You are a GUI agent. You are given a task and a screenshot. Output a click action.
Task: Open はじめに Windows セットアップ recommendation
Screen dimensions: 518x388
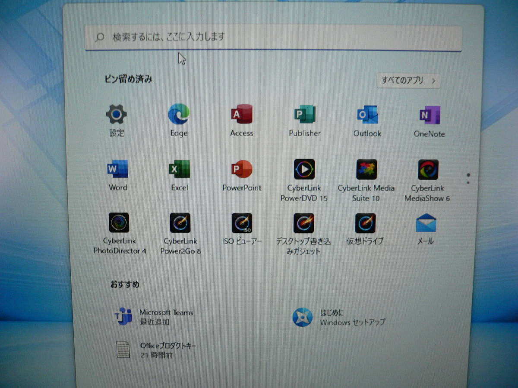[339, 317]
